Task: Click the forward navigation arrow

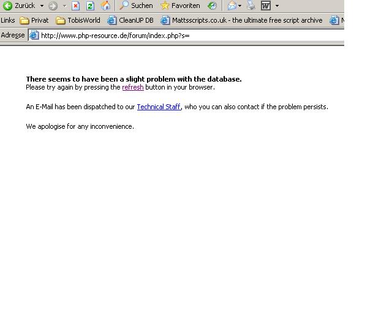Action: click(53, 6)
